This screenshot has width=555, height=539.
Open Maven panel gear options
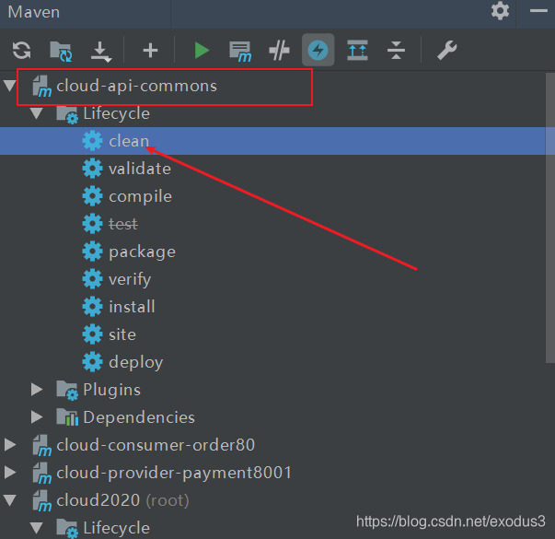pyautogui.click(x=500, y=11)
